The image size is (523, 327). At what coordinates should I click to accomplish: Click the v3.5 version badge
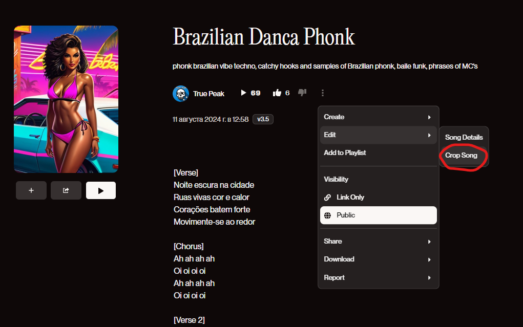[x=263, y=119]
